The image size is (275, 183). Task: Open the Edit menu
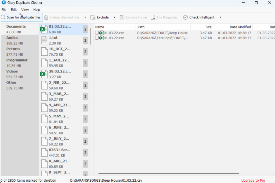point(14,10)
